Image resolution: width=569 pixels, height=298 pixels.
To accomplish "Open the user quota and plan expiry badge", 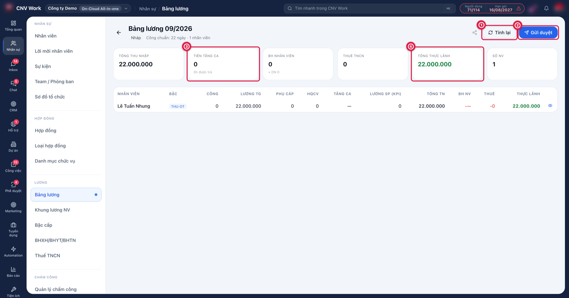I will [x=492, y=8].
